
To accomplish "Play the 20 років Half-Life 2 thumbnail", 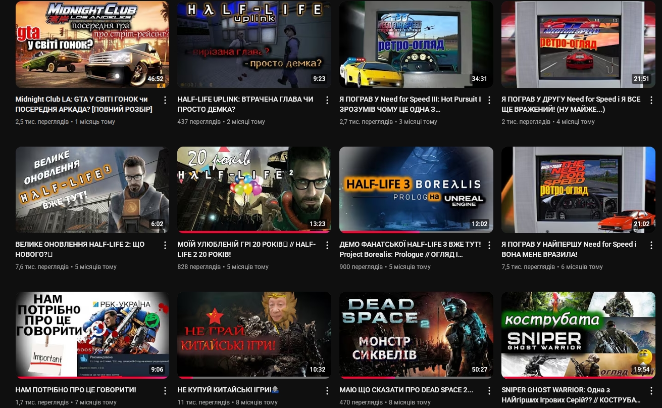I will 254,190.
